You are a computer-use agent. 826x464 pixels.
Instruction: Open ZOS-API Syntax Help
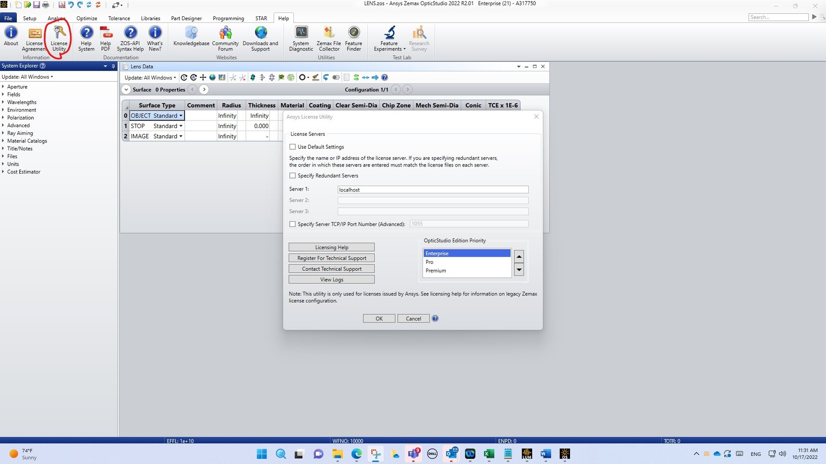(x=130, y=38)
